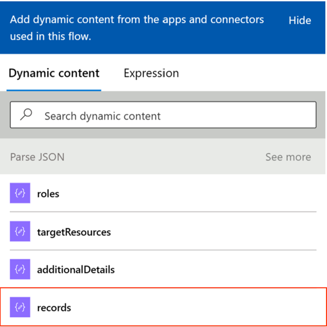Click the targetResources purple JSON icon
The height and width of the screenshot is (327, 327).
[x=20, y=231]
